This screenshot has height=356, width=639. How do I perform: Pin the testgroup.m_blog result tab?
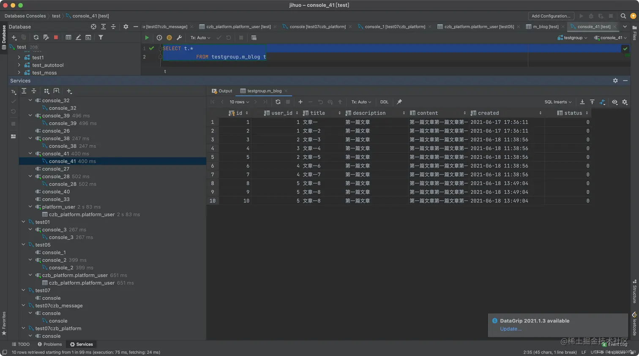tap(399, 102)
